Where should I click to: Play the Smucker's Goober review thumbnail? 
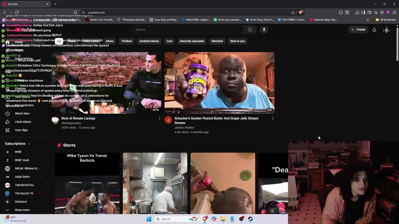tap(219, 82)
